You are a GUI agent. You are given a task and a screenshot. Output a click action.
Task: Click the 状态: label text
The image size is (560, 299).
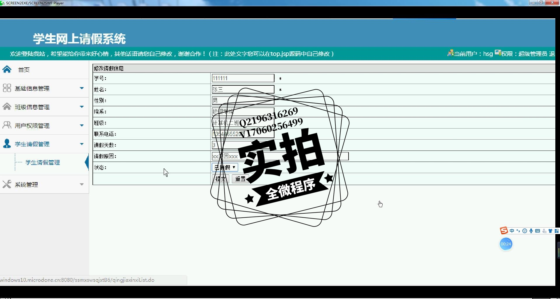pos(100,167)
